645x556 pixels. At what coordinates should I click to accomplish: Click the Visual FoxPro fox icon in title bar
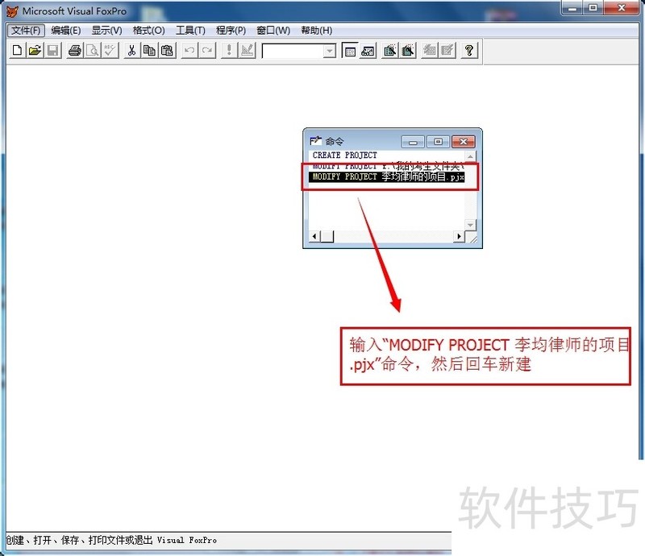point(12,11)
